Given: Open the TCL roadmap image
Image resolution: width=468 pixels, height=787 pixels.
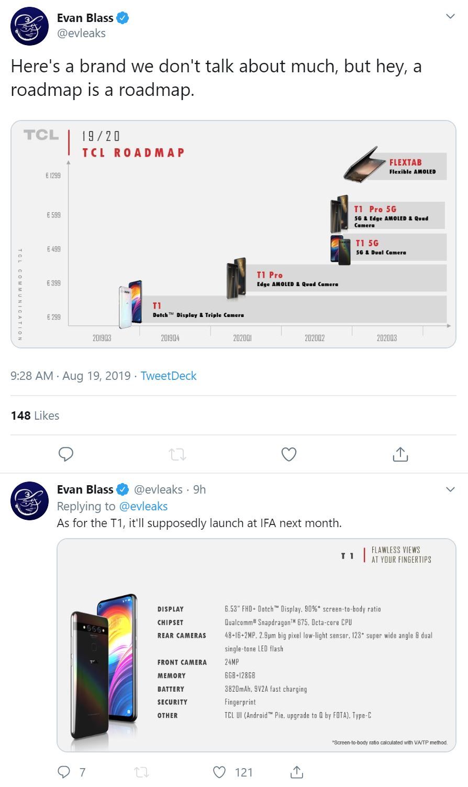Looking at the screenshot, I should pyautogui.click(x=233, y=234).
